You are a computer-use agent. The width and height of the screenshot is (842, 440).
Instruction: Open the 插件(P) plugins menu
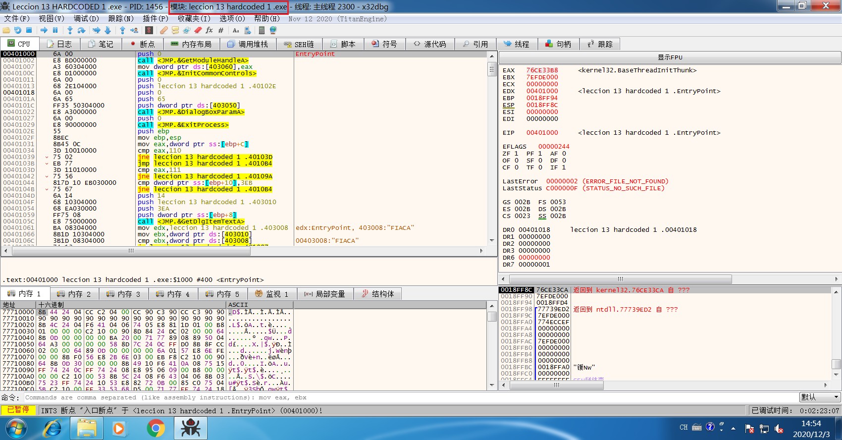coord(155,18)
